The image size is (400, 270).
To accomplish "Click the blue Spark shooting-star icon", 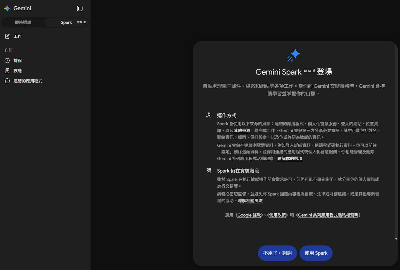I will [293, 55].
